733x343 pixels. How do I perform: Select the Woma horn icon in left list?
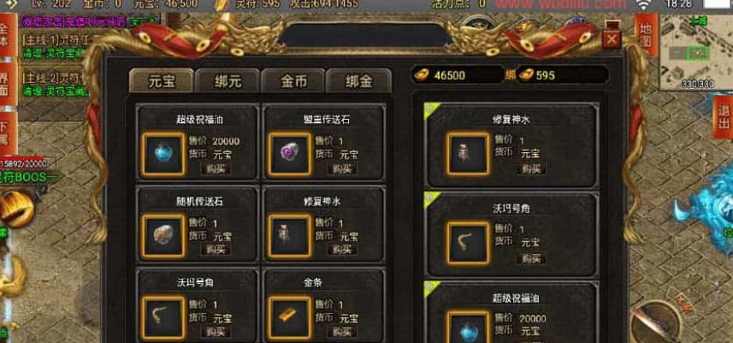click(x=163, y=317)
